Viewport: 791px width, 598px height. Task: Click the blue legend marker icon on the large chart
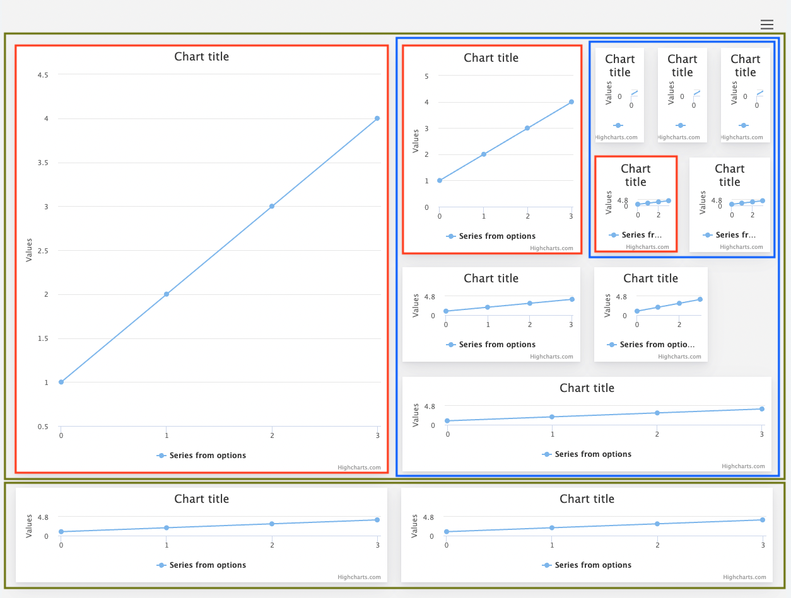(162, 455)
